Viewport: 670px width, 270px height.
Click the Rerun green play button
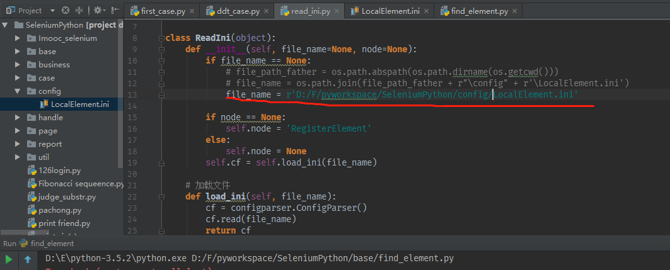9,259
